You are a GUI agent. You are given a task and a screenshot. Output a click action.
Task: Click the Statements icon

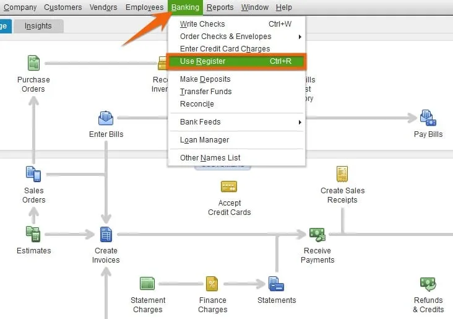click(x=276, y=284)
